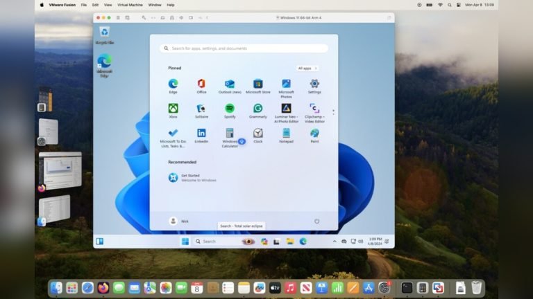Image resolution: width=533 pixels, height=299 pixels.
Task: Open Notepad from the Start menu
Action: [286, 135]
